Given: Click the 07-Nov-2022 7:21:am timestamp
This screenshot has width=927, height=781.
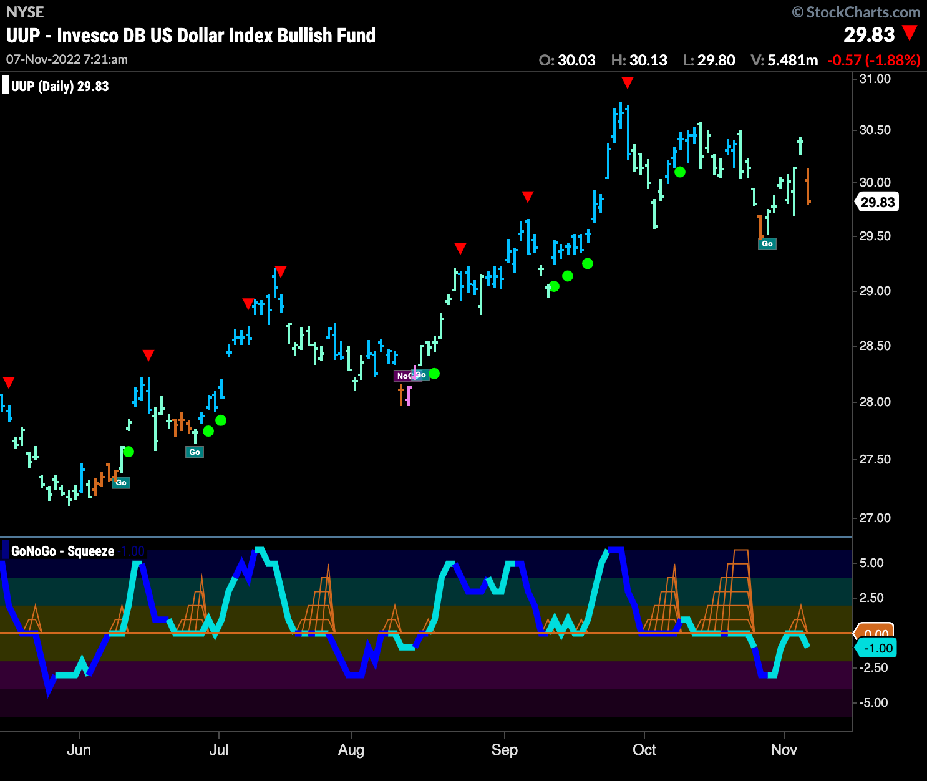Looking at the screenshot, I should coord(67,59).
